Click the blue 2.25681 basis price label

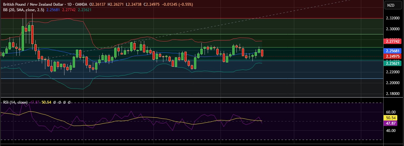click(393, 51)
